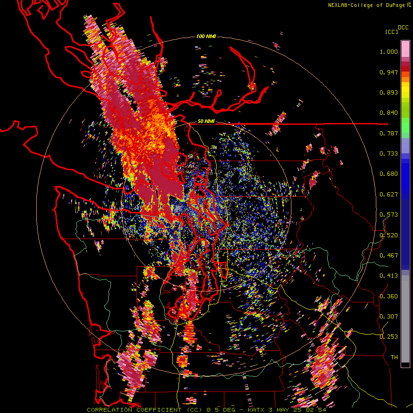Click the 0.680 scale value
This screenshot has height=413, width=413.
(389, 174)
